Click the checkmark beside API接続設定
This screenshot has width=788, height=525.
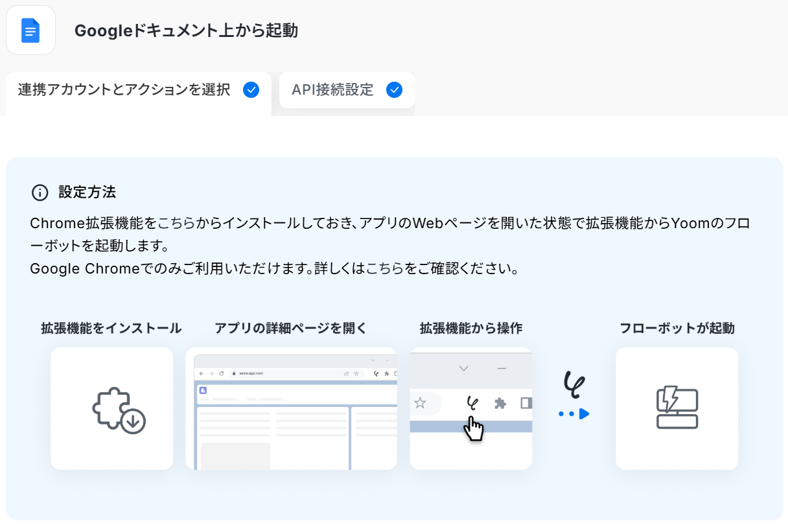394,90
